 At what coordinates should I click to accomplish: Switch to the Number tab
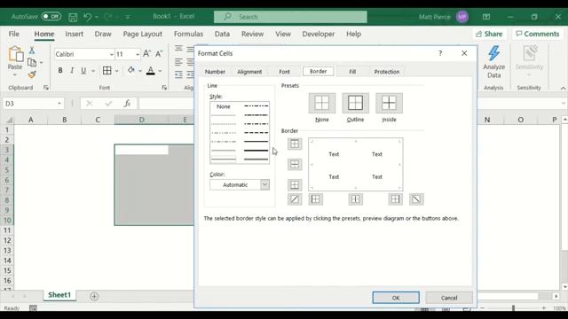pyautogui.click(x=215, y=72)
